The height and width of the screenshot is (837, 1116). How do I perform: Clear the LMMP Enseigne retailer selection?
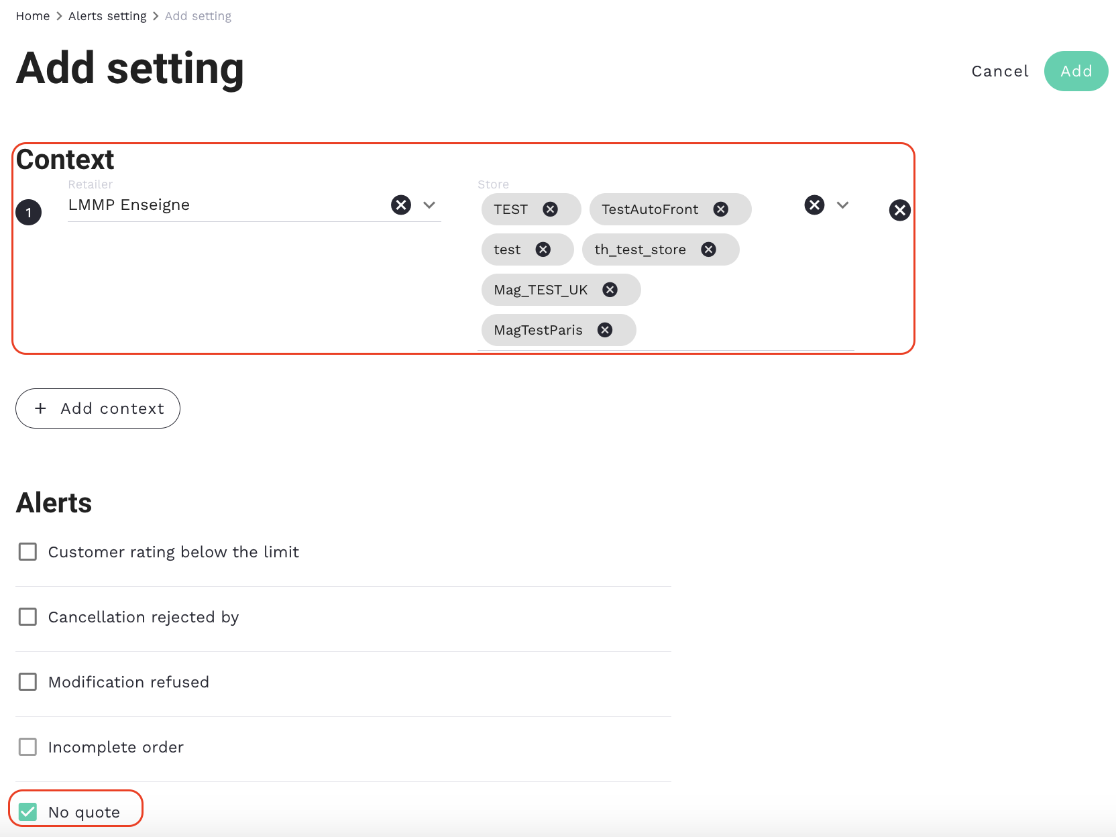pos(401,205)
